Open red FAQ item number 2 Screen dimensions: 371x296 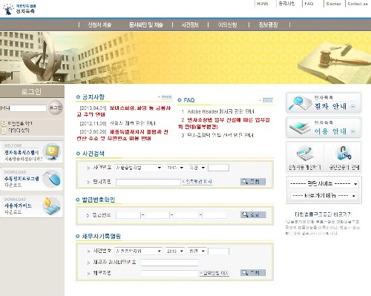224,123
